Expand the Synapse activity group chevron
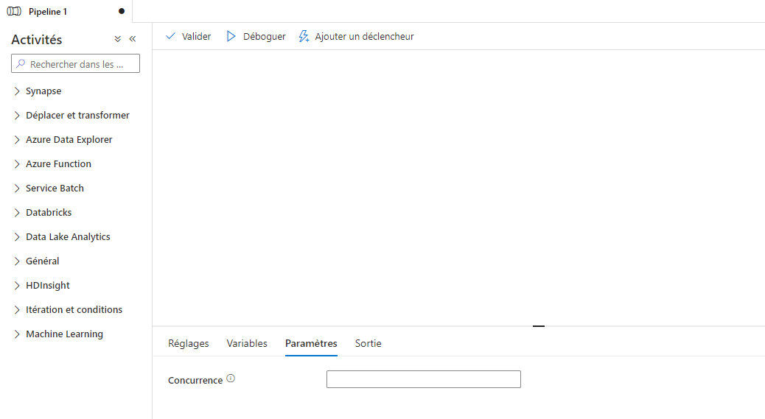Image resolution: width=765 pixels, height=419 pixels. coord(17,91)
